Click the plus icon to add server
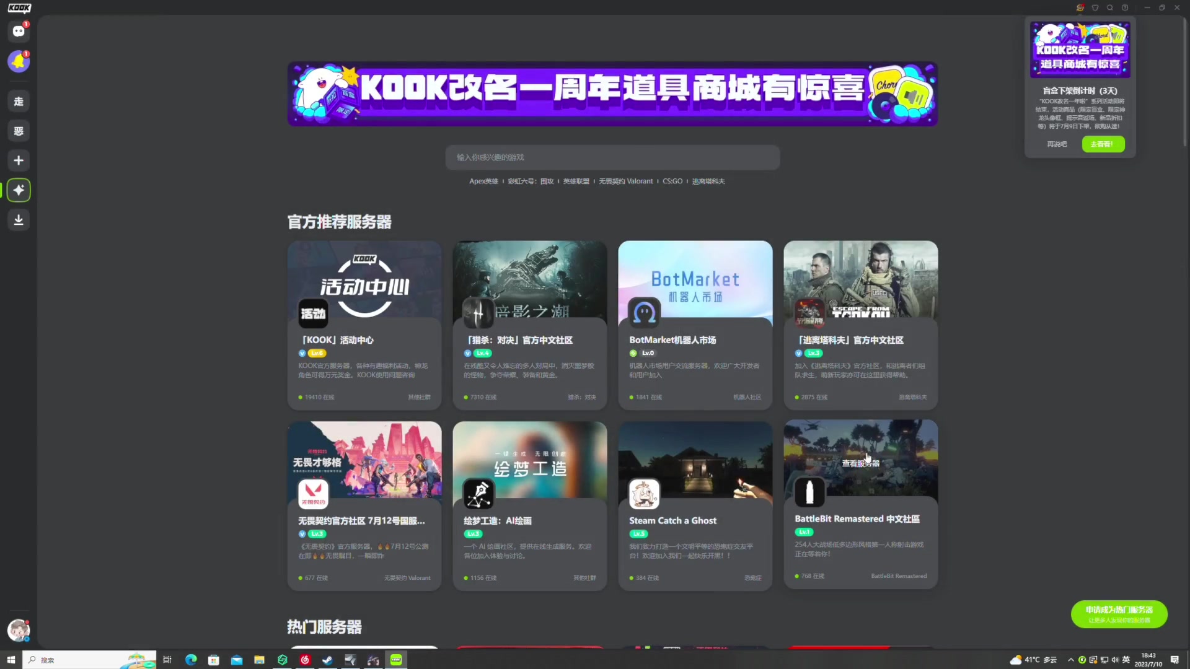The height and width of the screenshot is (669, 1190). [x=19, y=160]
